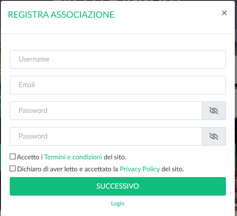Viewport: 237px width, 216px height.
Task: Click the 'Dichiaro di aver letto' label text
Action: point(47,169)
